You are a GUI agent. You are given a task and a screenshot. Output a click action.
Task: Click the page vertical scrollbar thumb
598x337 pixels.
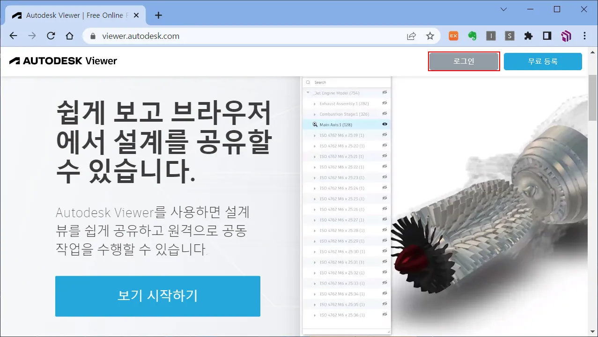click(592, 97)
